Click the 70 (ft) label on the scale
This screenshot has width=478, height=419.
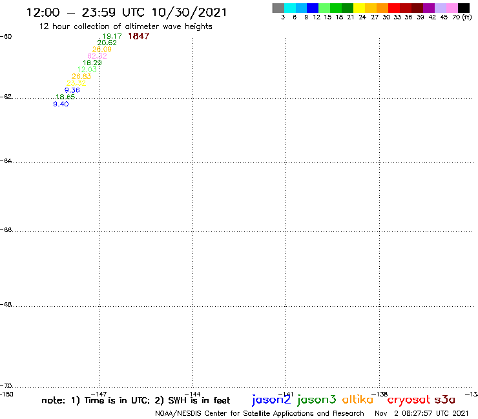coord(462,17)
